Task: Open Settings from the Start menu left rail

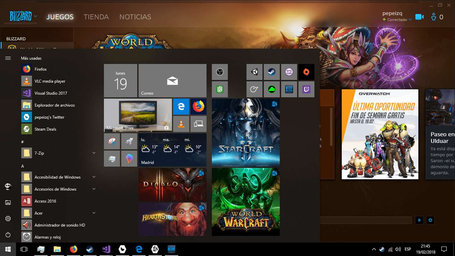Action: (x=8, y=218)
